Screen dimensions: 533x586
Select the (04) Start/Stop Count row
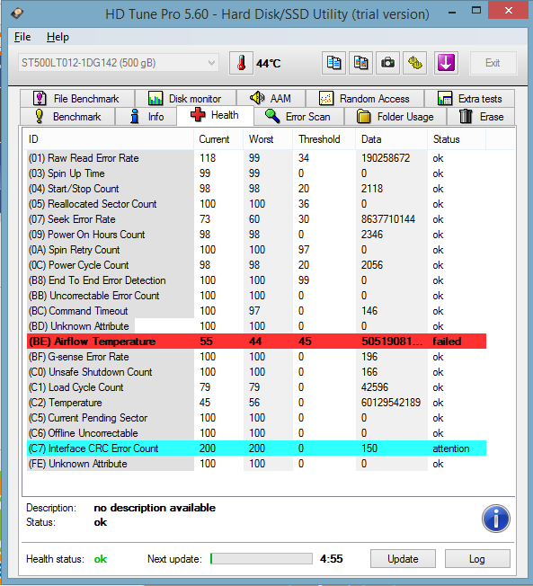point(256,189)
